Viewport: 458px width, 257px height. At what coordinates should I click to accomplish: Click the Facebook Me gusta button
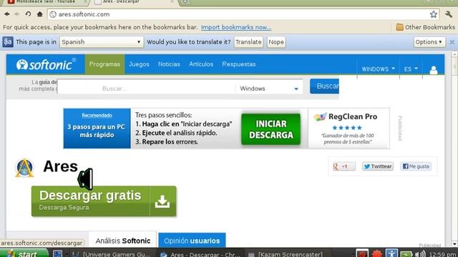click(x=416, y=166)
